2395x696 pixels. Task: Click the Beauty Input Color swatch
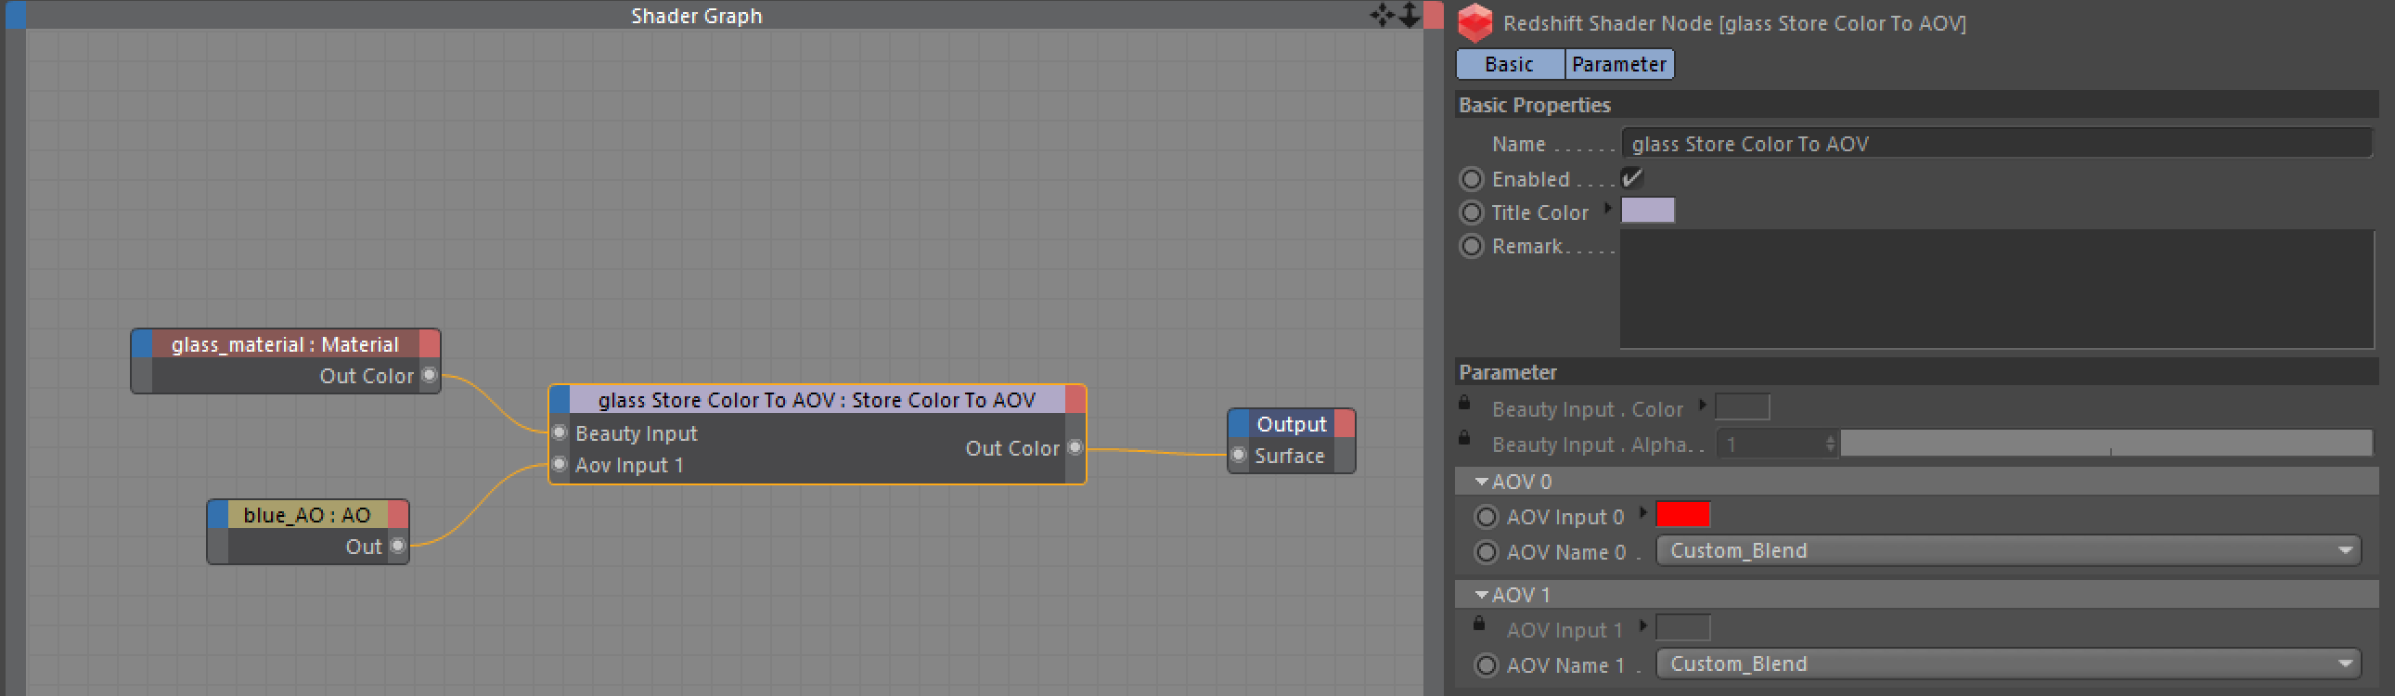1743,407
